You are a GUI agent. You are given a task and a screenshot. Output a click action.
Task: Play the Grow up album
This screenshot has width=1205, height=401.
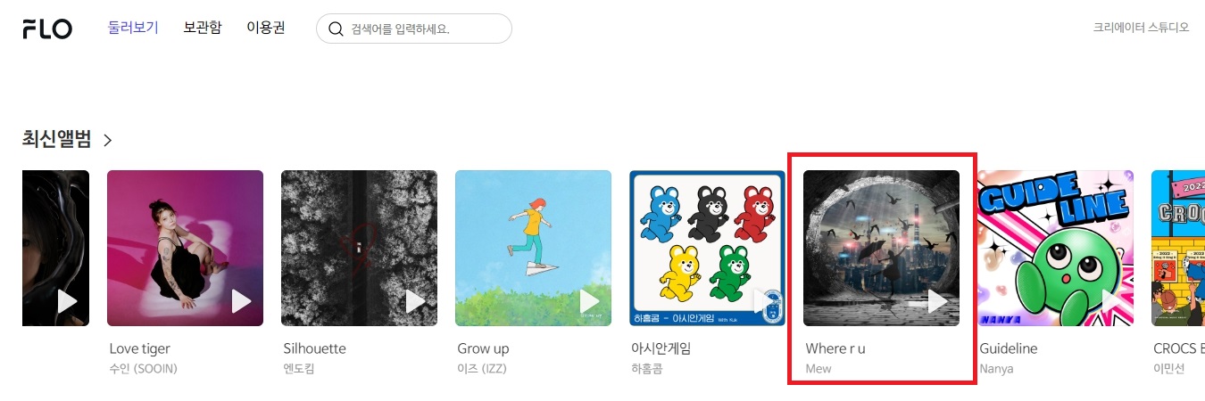tap(589, 301)
